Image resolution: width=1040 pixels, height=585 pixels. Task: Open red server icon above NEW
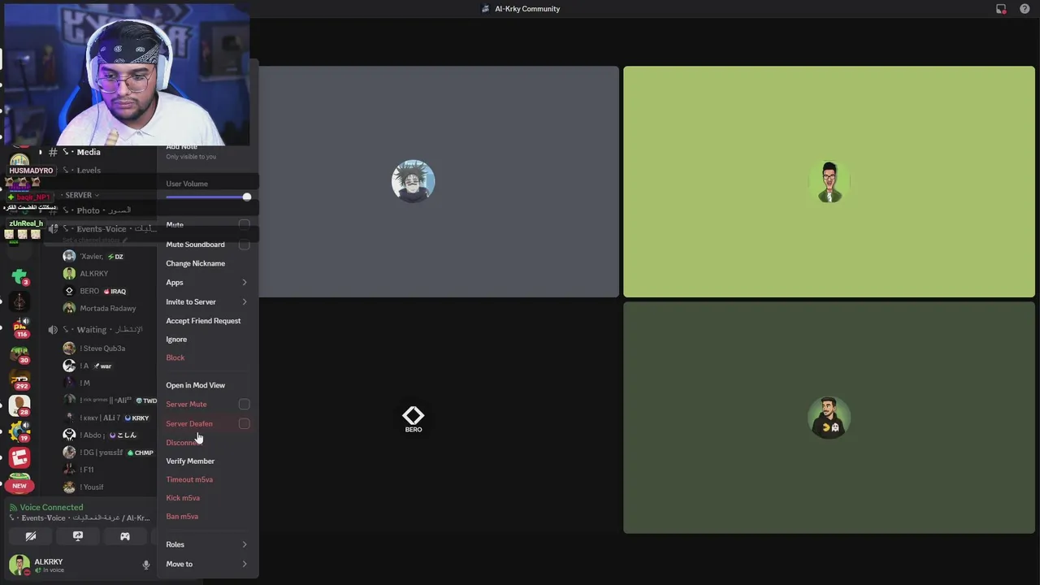point(19,457)
